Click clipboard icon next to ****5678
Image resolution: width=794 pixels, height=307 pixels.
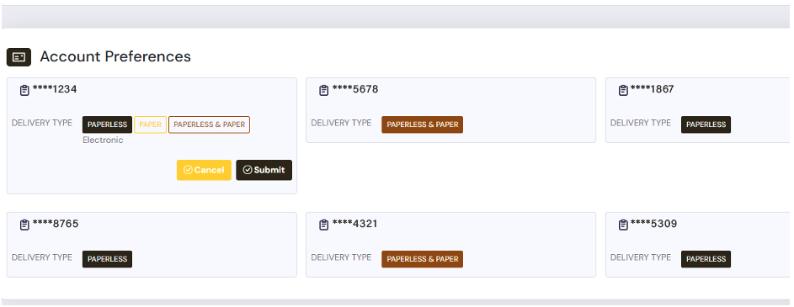pyautogui.click(x=324, y=91)
